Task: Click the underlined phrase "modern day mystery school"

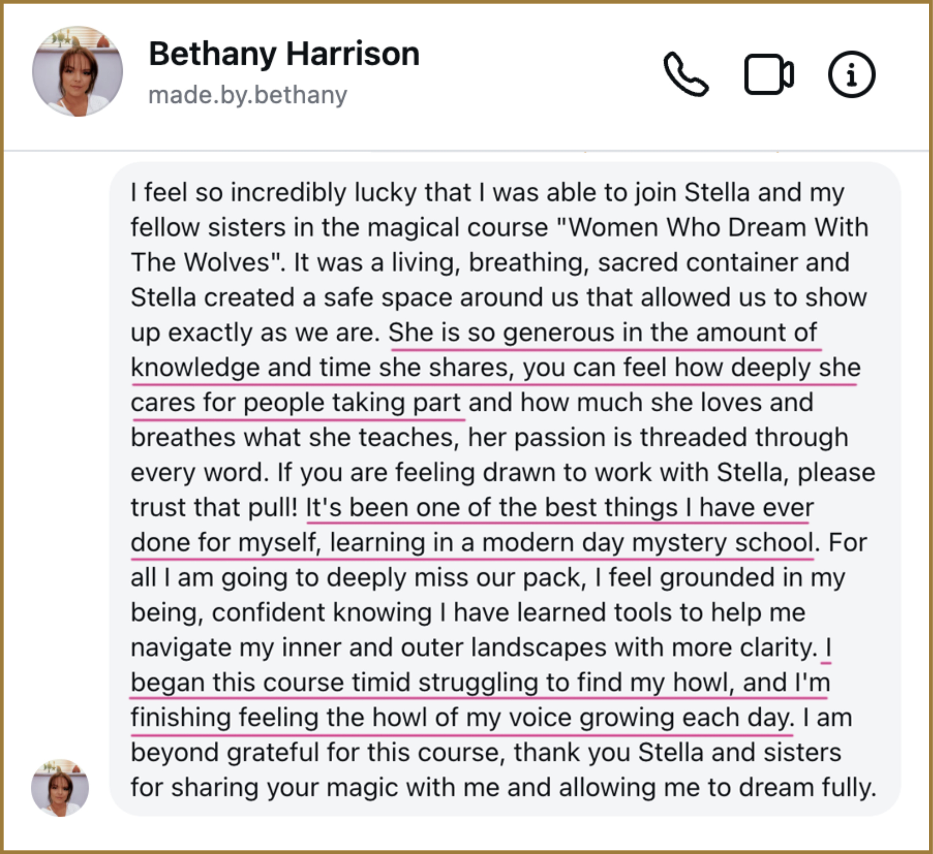Action: 648,543
